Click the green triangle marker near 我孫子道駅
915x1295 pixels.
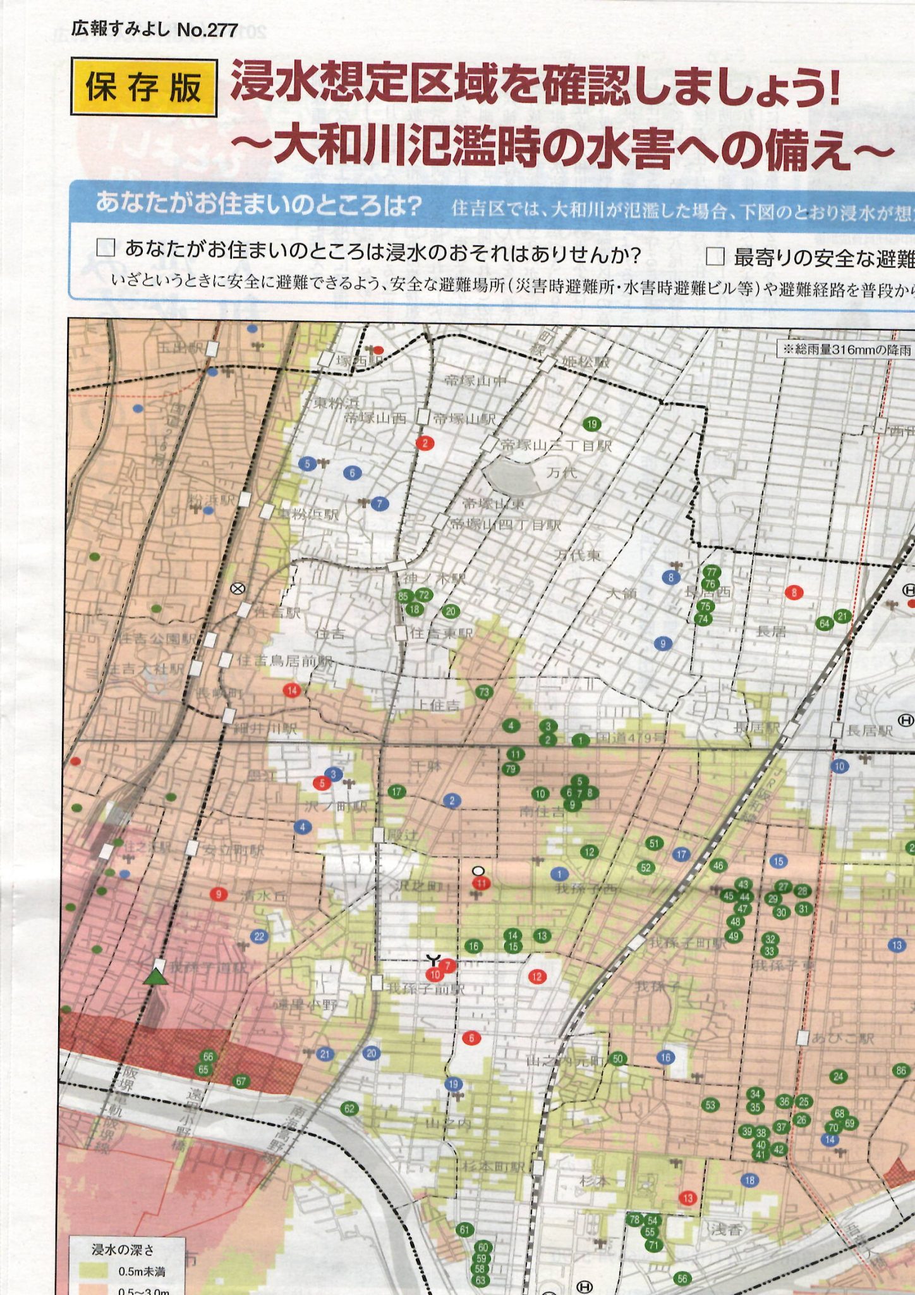[155, 977]
